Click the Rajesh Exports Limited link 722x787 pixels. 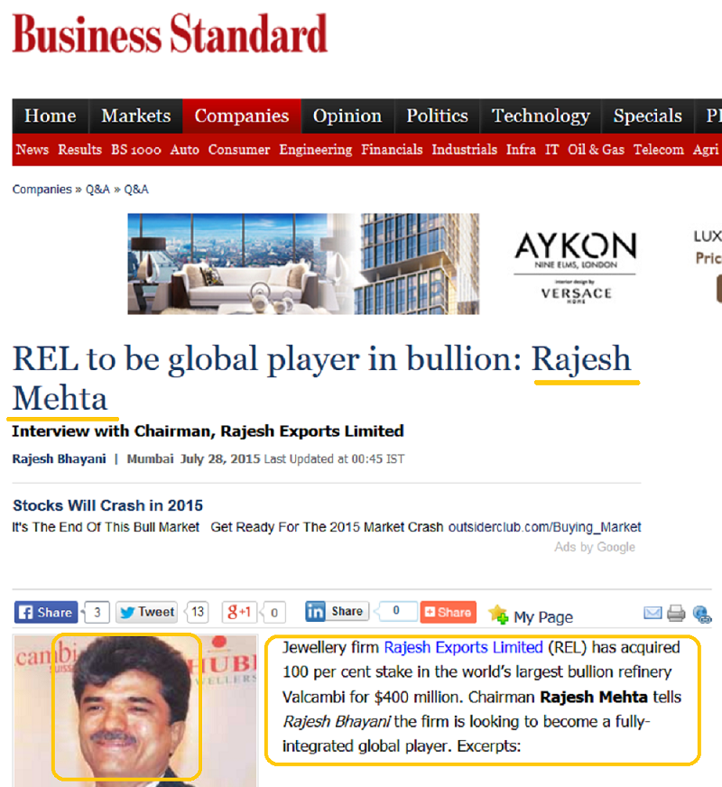463,648
